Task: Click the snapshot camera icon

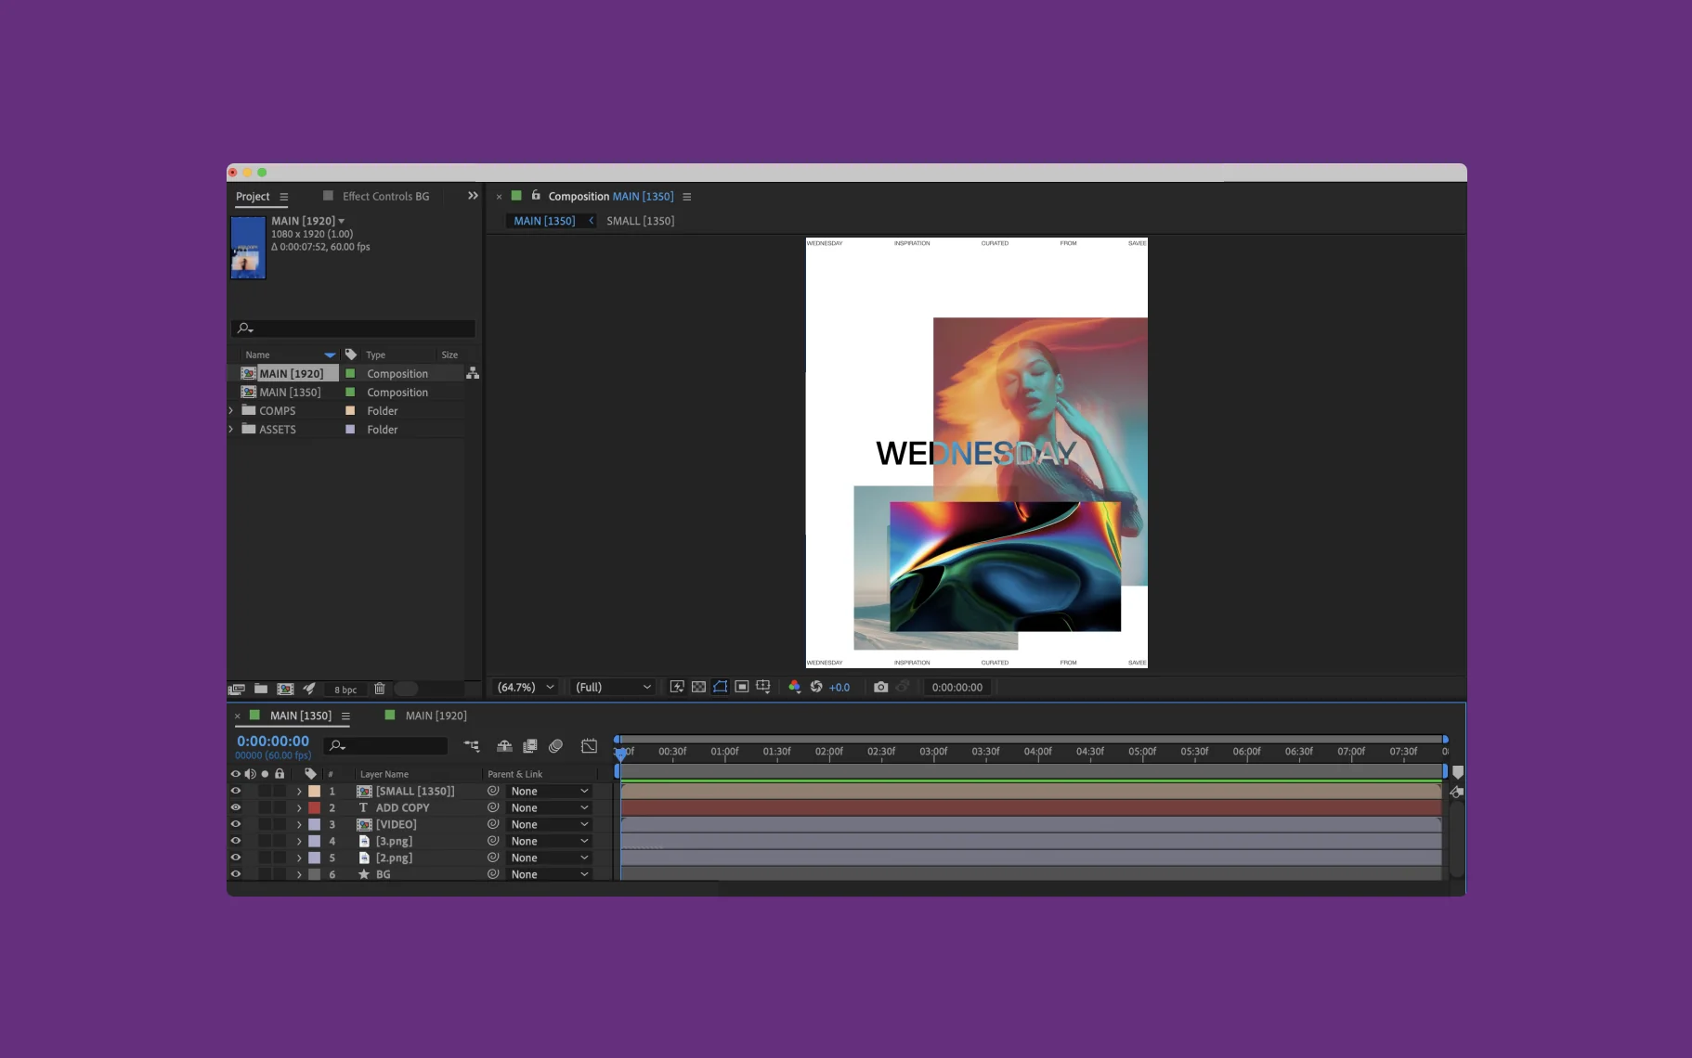Action: (880, 687)
